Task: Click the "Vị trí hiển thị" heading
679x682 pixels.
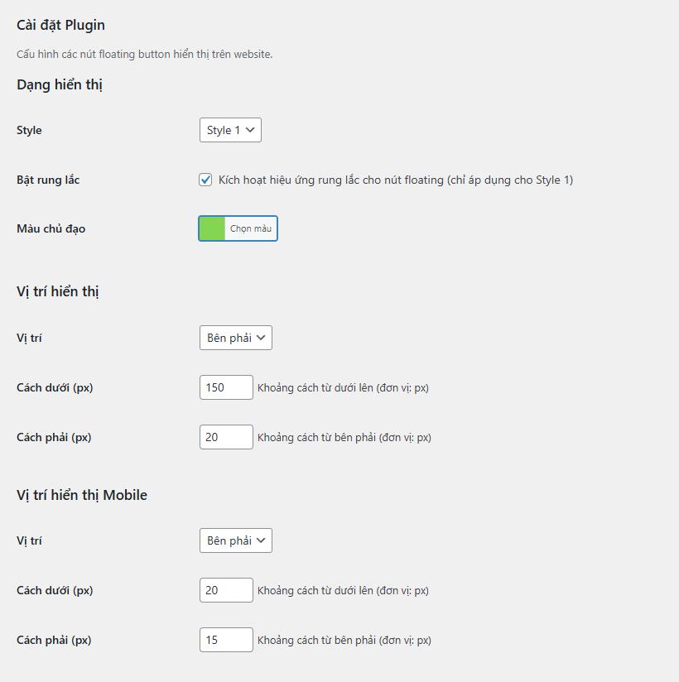Action: (57, 291)
